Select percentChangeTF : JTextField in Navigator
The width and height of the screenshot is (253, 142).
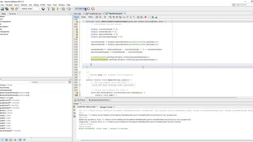click(10, 131)
